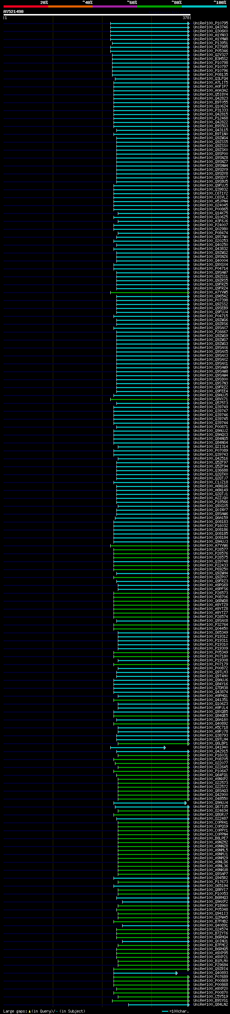The height and width of the screenshot is (1014, 230).
Task: Select the UniRef100_Q8RVI7 entry
Action: (x=211, y=890)
